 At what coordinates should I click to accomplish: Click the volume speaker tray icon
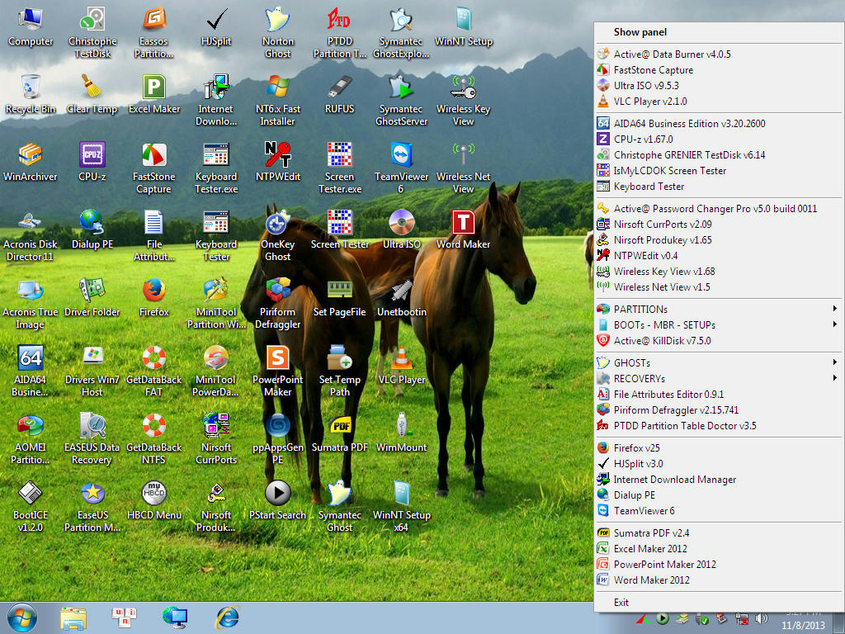(761, 619)
